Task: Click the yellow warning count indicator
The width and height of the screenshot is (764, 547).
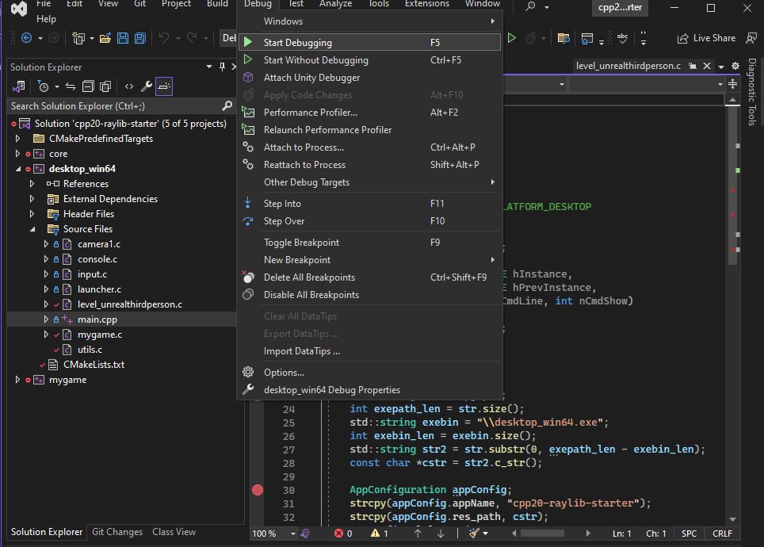Action: pos(380,534)
